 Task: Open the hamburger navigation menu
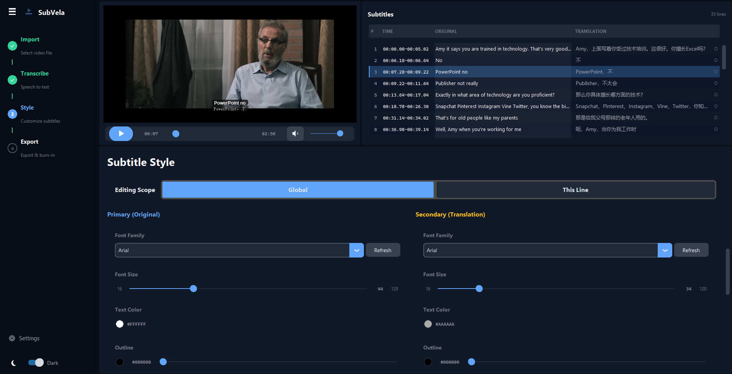pos(12,11)
